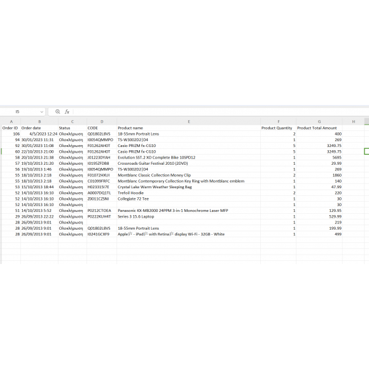Select column B header
The image size is (369, 369).
point(39,122)
